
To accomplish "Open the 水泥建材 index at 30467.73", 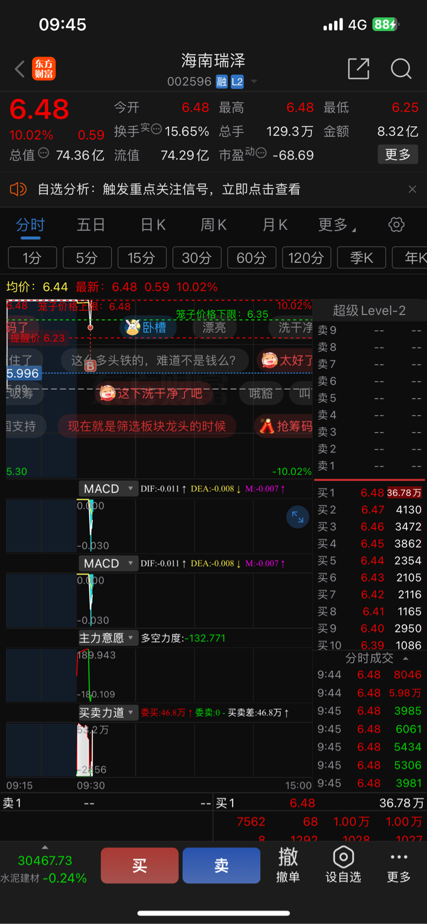I will 44,869.
